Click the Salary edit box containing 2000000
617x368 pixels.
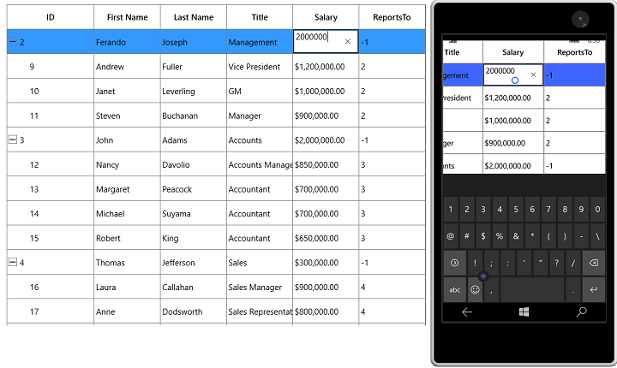click(x=318, y=41)
